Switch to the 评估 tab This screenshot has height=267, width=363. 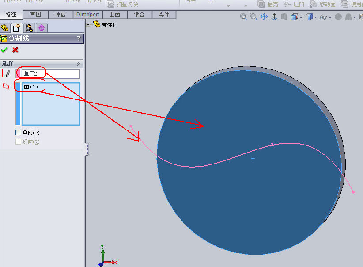click(x=60, y=15)
